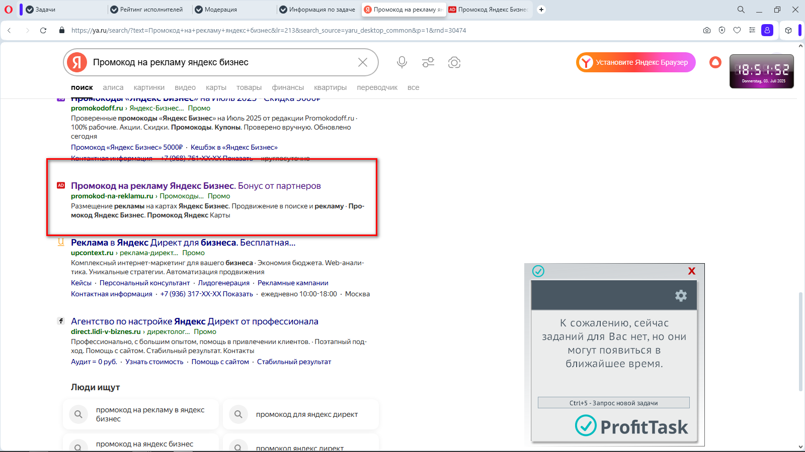Search suggestion промокод для яндекс директ
This screenshot has height=452, width=805.
[301, 414]
